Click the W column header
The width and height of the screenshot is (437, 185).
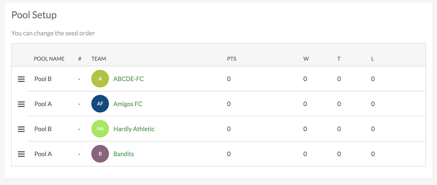(306, 59)
